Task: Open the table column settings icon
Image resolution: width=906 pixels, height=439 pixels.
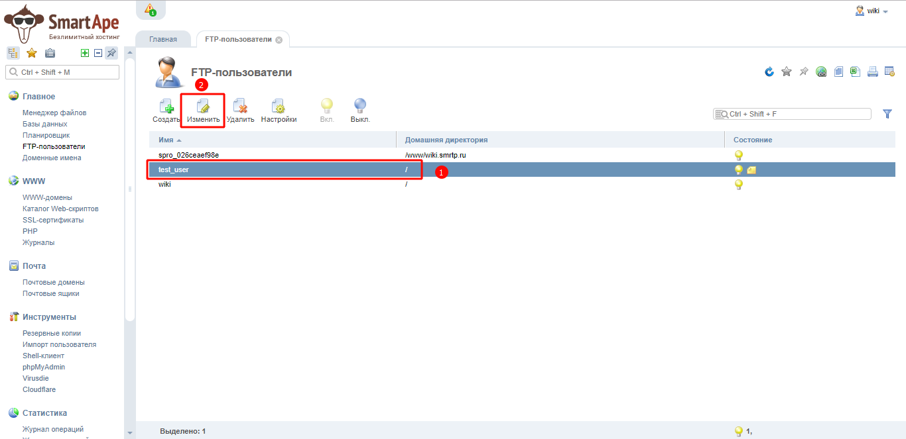Action: [890, 72]
